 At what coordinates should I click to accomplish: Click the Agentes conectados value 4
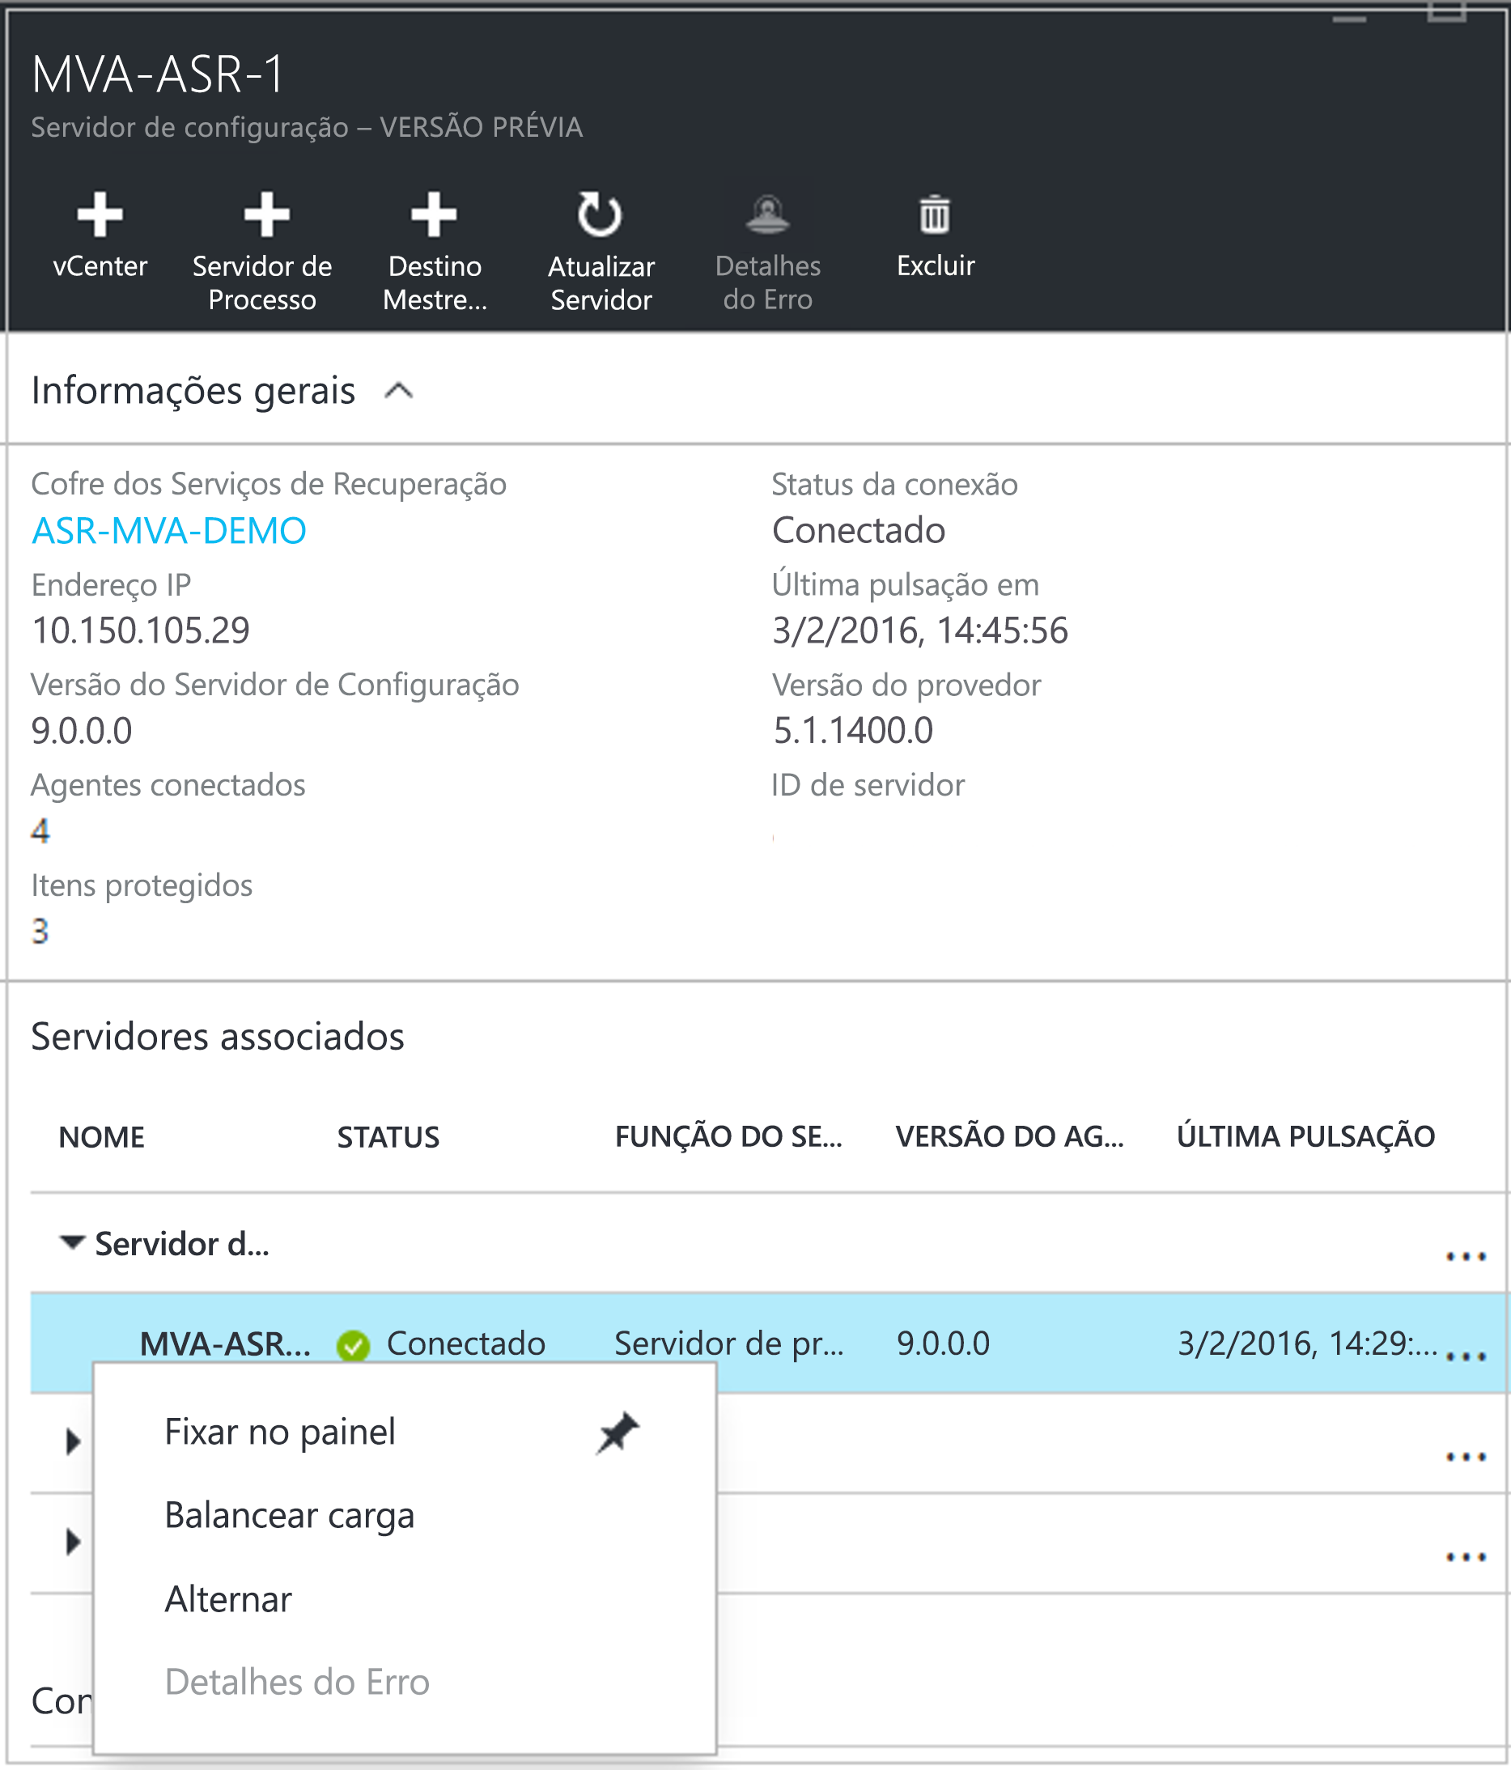(40, 830)
